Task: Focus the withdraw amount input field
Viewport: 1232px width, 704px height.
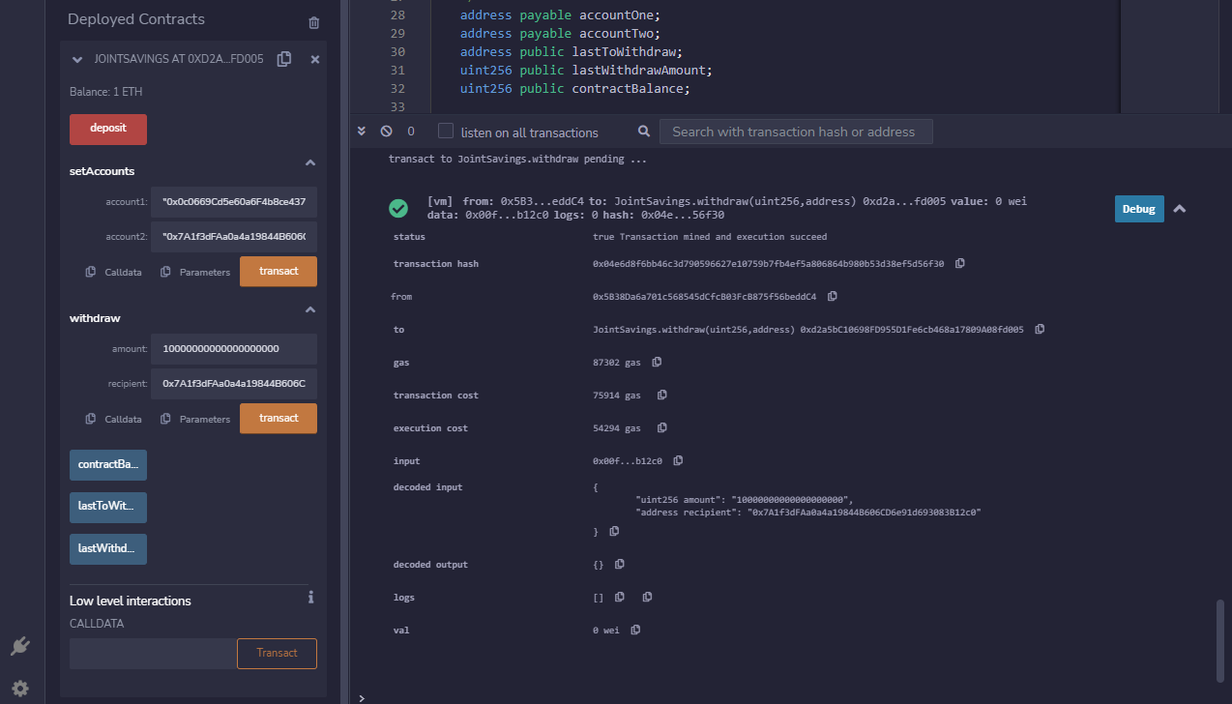Action: tap(234, 349)
